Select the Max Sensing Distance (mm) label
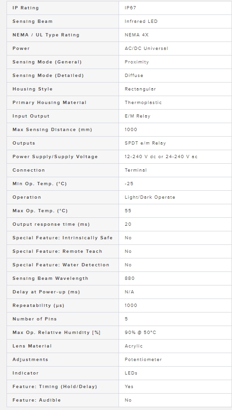The width and height of the screenshot is (232, 410). (52, 130)
